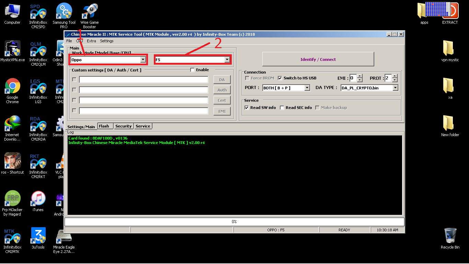Switch to the Security tab
The width and height of the screenshot is (469, 264).
(123, 126)
